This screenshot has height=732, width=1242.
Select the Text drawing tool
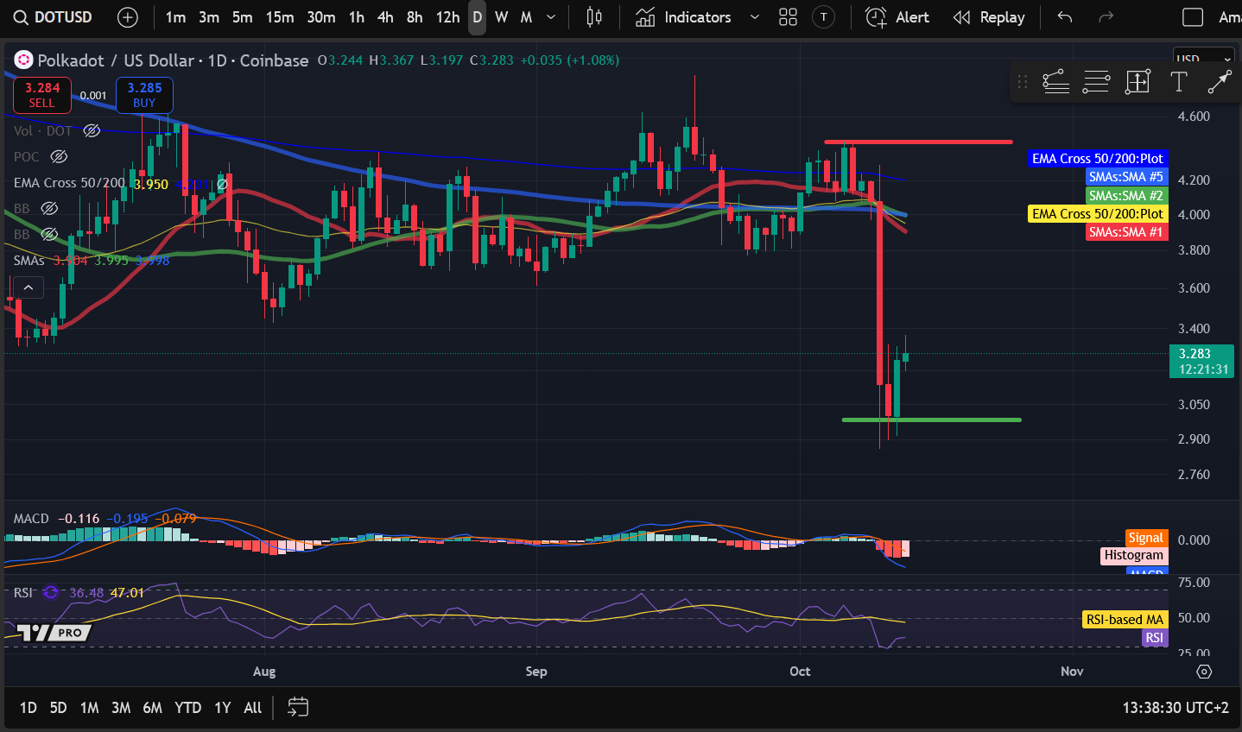click(1178, 82)
